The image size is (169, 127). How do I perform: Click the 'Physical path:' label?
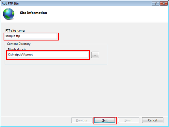coord(17,49)
